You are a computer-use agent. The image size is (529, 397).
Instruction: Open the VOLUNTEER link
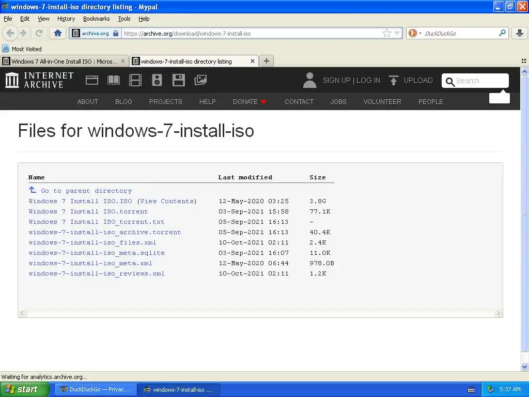(x=382, y=102)
